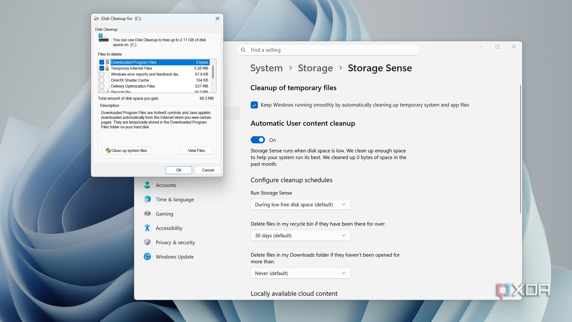Uncheck Keep Windows running smoothly checkbox
572x322 pixels.
pos(254,105)
